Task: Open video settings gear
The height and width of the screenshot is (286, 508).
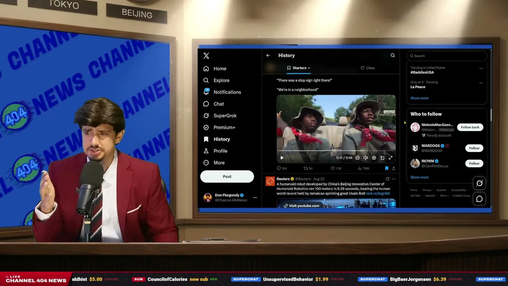Action: tap(374, 158)
